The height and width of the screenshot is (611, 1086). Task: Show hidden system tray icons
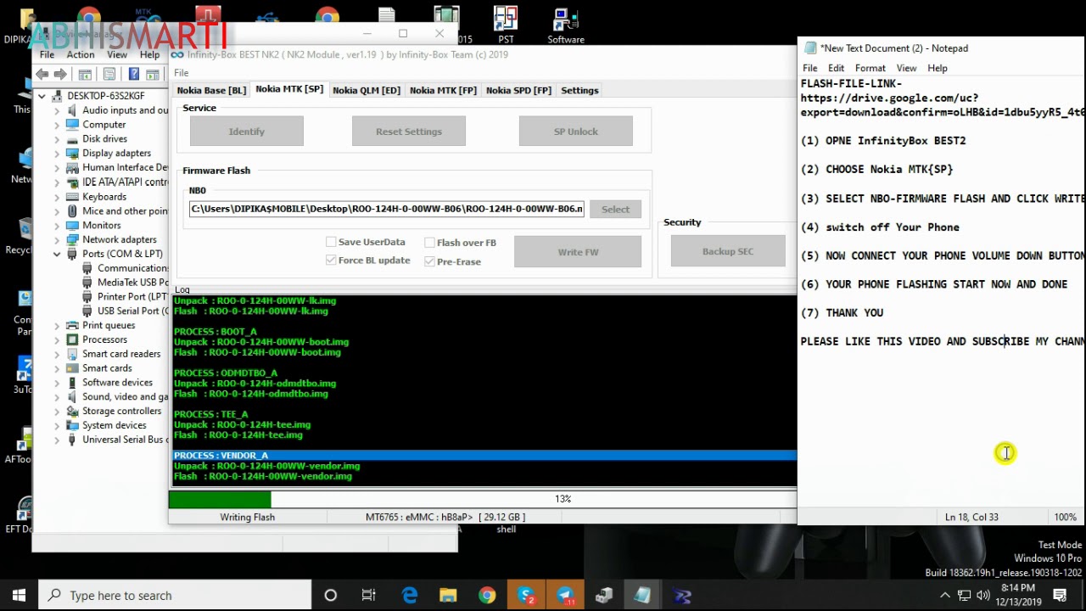coord(945,596)
